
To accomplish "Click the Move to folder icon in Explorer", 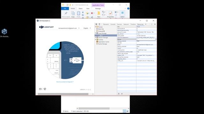I will pyautogui.click(x=88, y=13).
